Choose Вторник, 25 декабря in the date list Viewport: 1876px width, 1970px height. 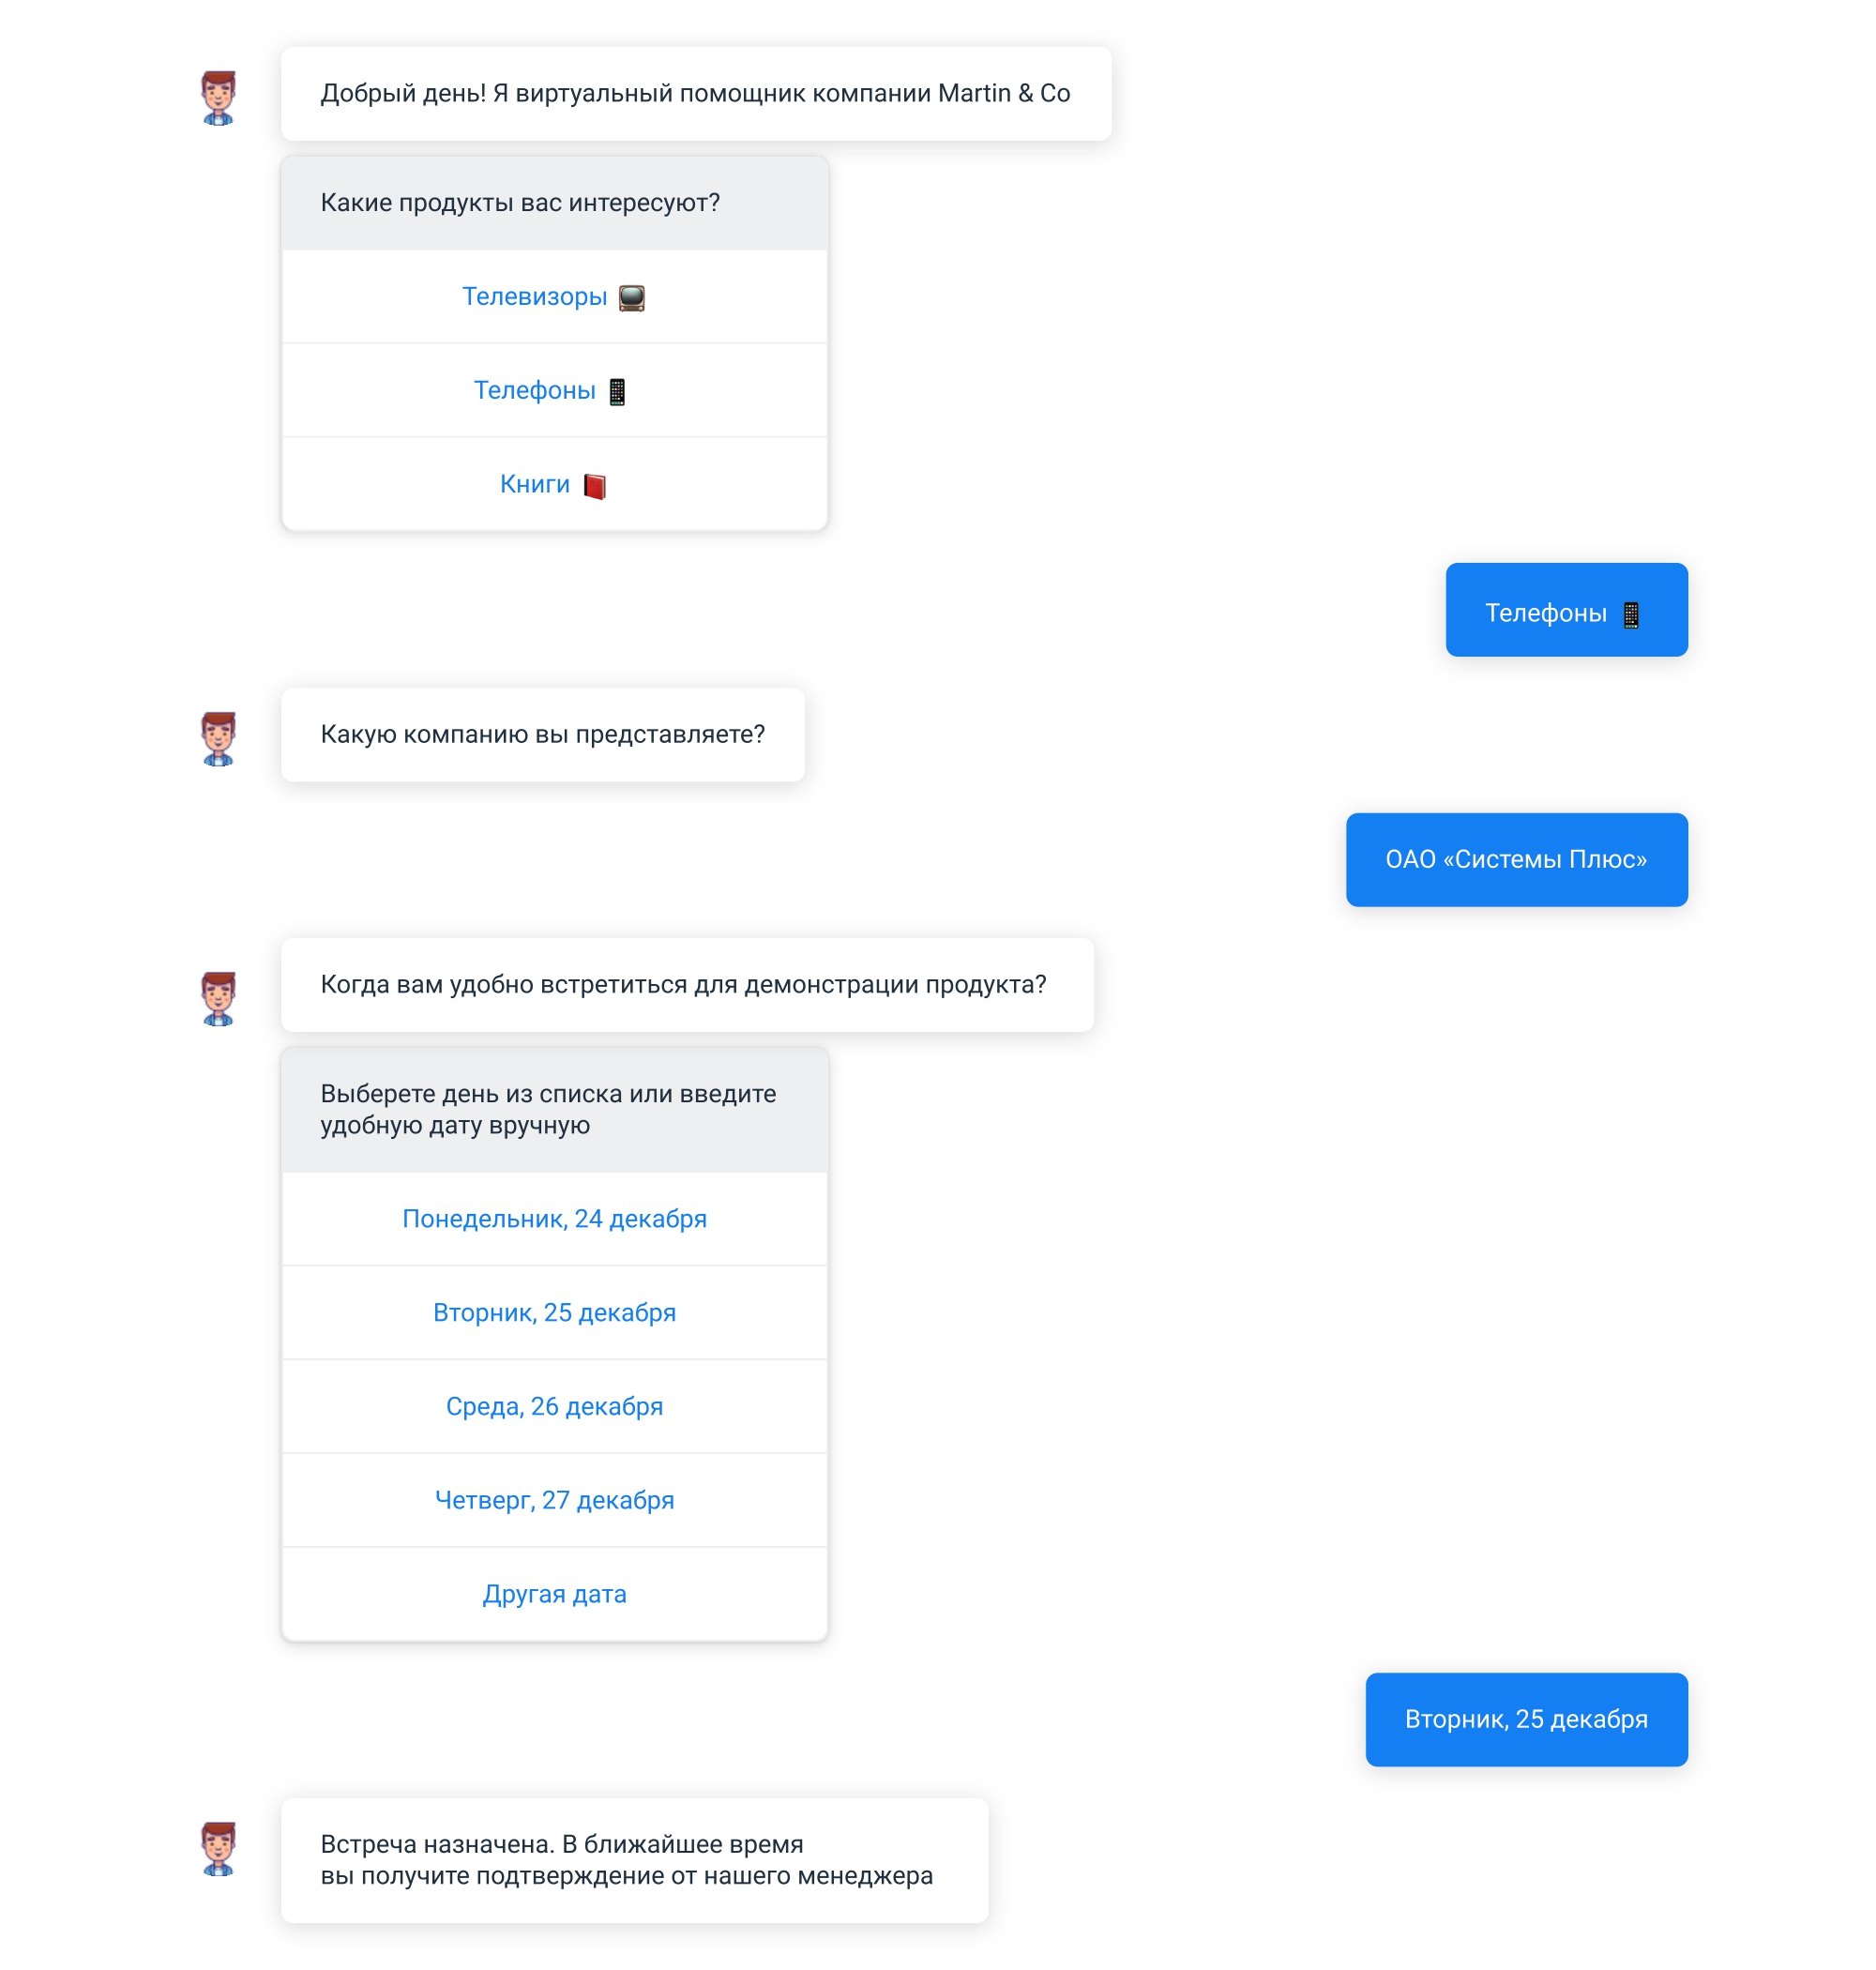pos(555,1313)
